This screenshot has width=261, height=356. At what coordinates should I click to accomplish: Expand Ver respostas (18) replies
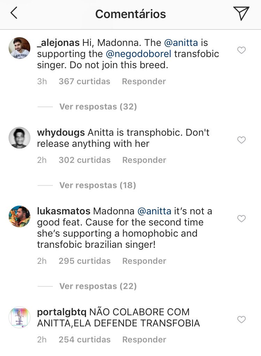[x=97, y=185]
